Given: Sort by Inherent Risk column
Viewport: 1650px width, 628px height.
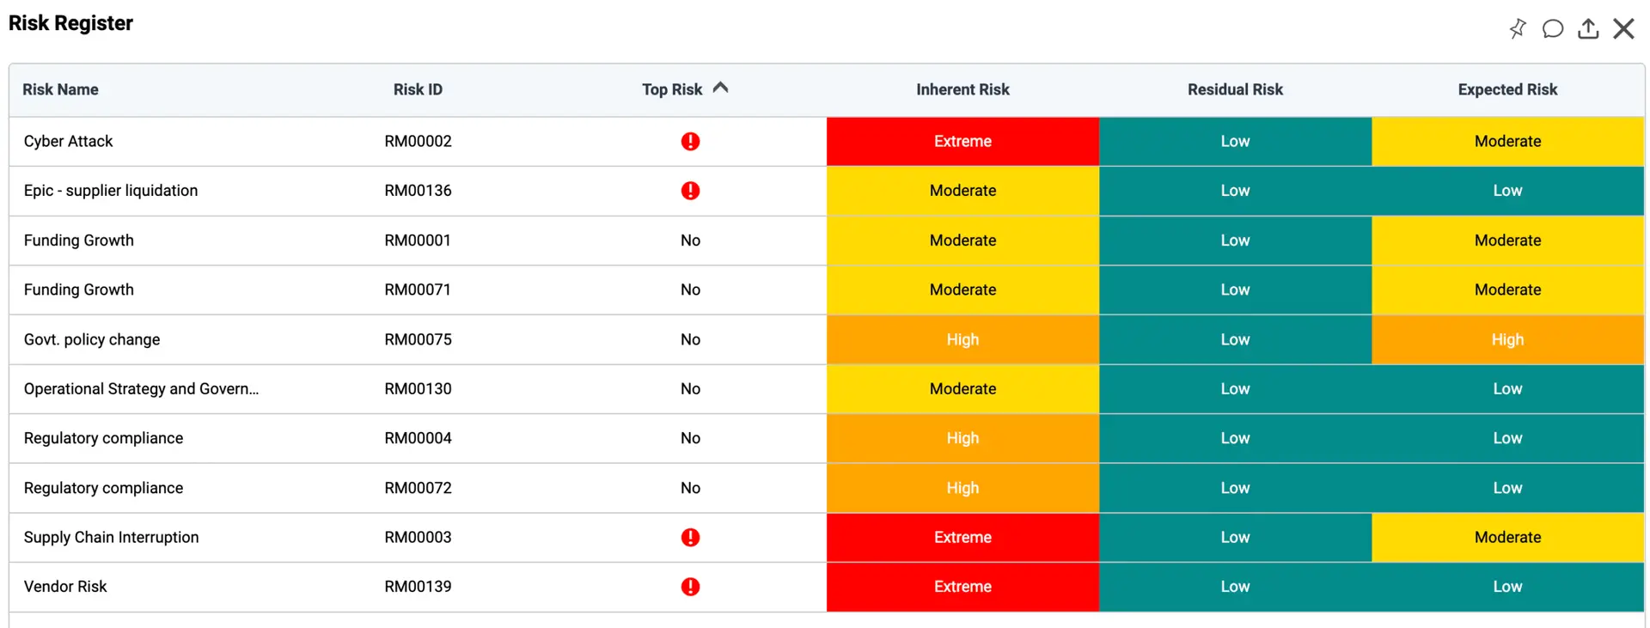Looking at the screenshot, I should pyautogui.click(x=962, y=89).
